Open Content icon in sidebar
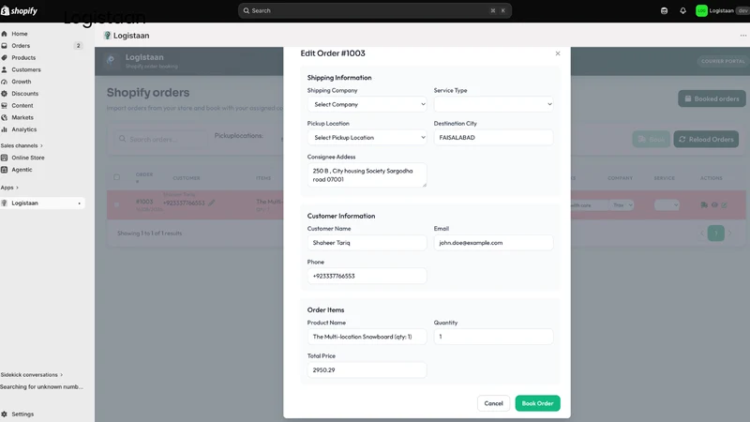 [5, 105]
